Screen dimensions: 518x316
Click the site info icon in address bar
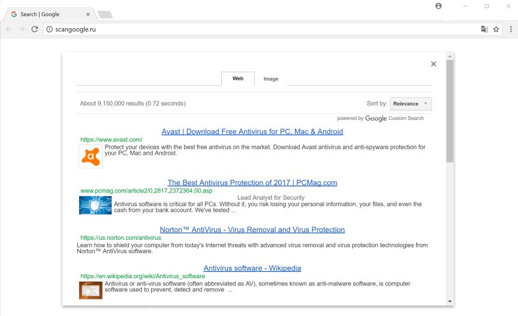(x=50, y=29)
